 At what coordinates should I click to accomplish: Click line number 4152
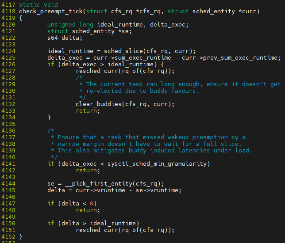tap(8, 237)
